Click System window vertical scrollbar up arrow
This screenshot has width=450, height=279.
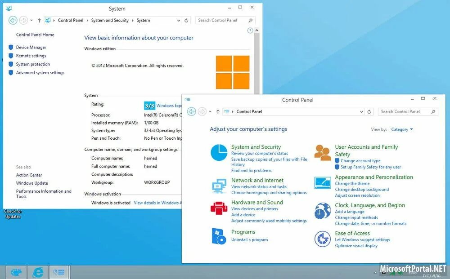click(257, 31)
